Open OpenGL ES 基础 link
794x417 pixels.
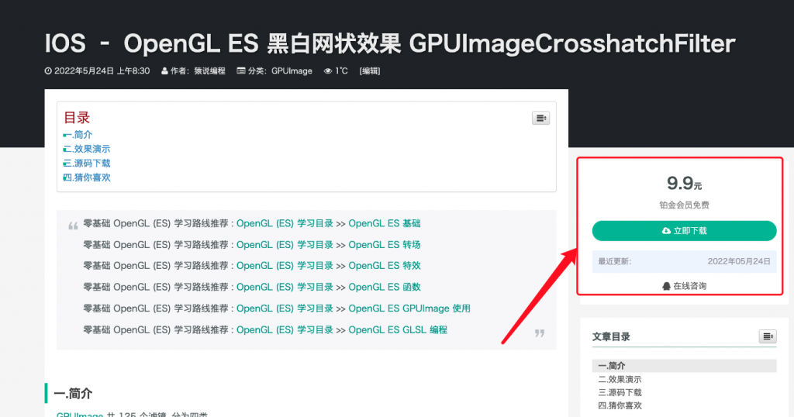(x=385, y=223)
